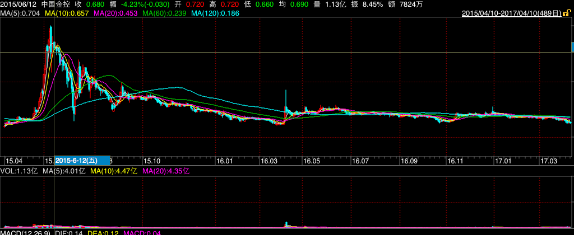This screenshot has height=235, width=574.
Task: Click the blue price marker on right axis
Action: point(572,47)
